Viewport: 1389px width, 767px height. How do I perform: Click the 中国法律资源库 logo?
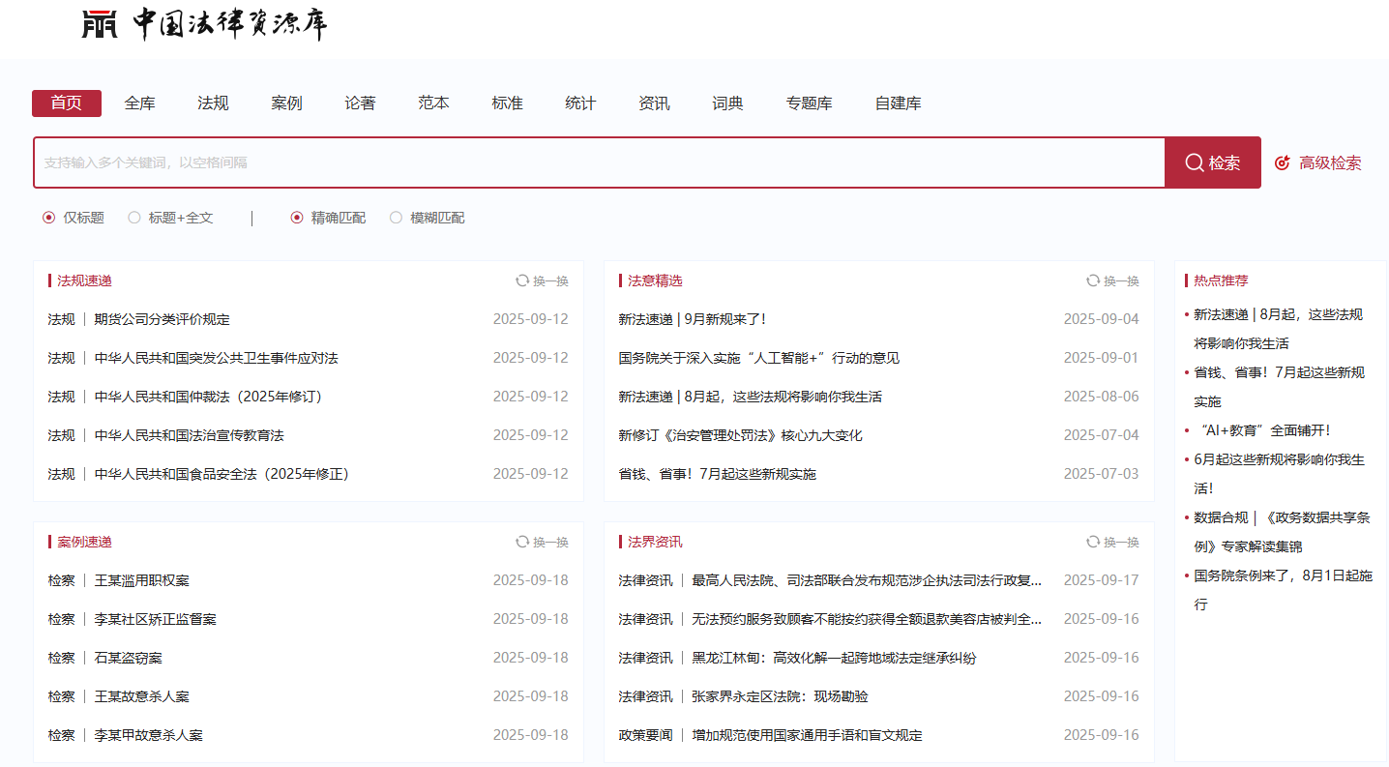coord(205,24)
